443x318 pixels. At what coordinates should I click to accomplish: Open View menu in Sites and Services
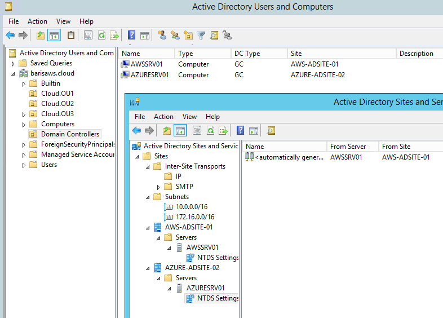[189, 117]
